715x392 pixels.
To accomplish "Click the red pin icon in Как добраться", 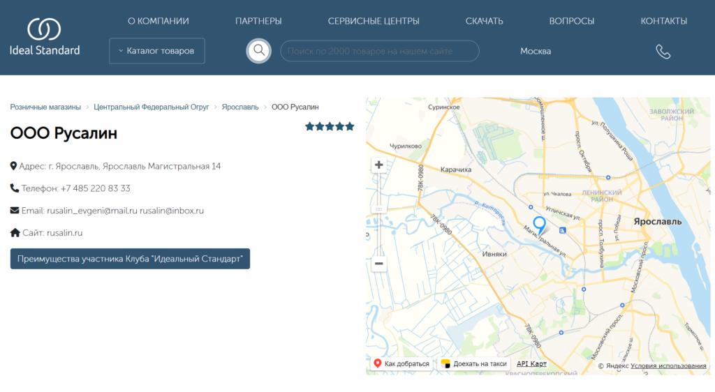I will point(378,363).
